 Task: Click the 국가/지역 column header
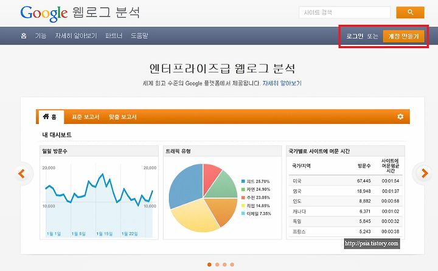(x=301, y=166)
